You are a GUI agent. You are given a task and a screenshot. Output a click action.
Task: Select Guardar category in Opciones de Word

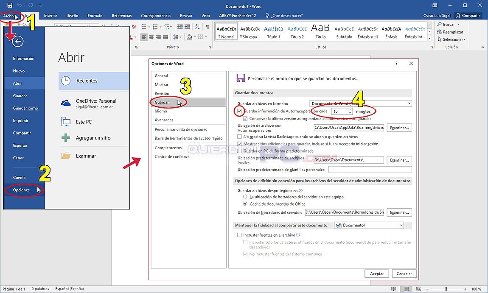(x=188, y=102)
